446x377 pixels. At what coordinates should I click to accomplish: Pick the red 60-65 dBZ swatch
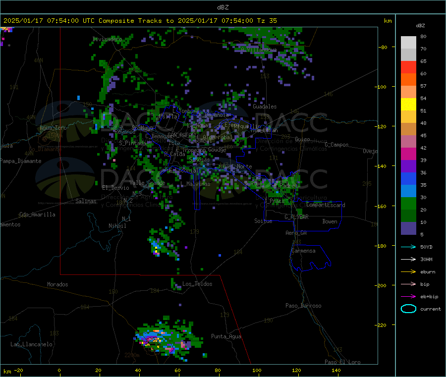(x=408, y=67)
